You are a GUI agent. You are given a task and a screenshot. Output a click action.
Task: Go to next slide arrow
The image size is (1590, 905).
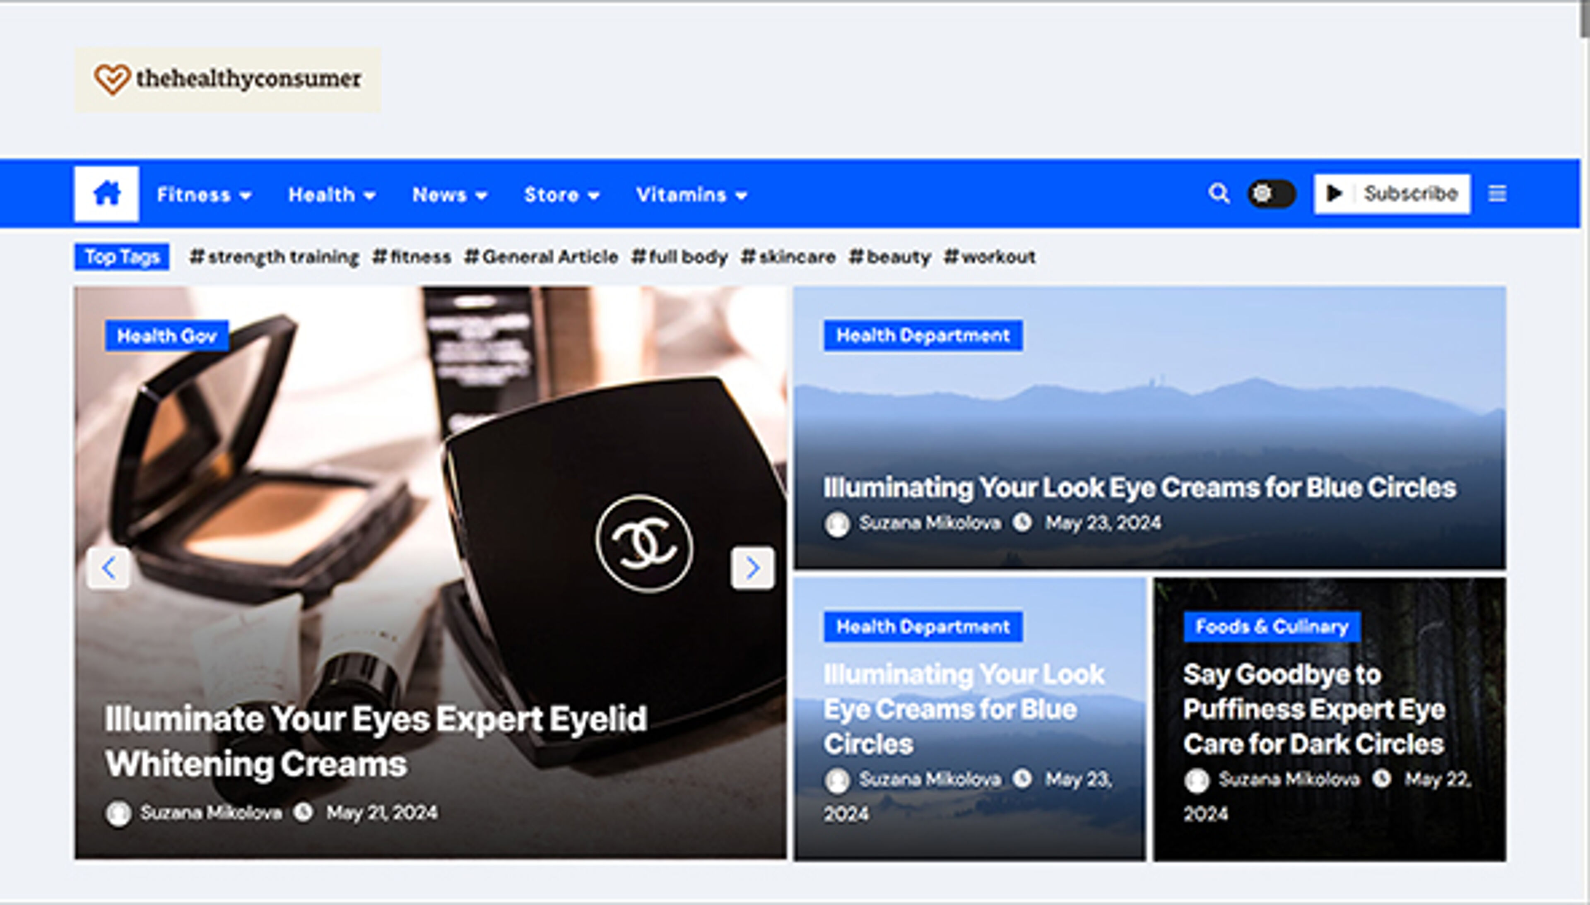click(x=752, y=568)
